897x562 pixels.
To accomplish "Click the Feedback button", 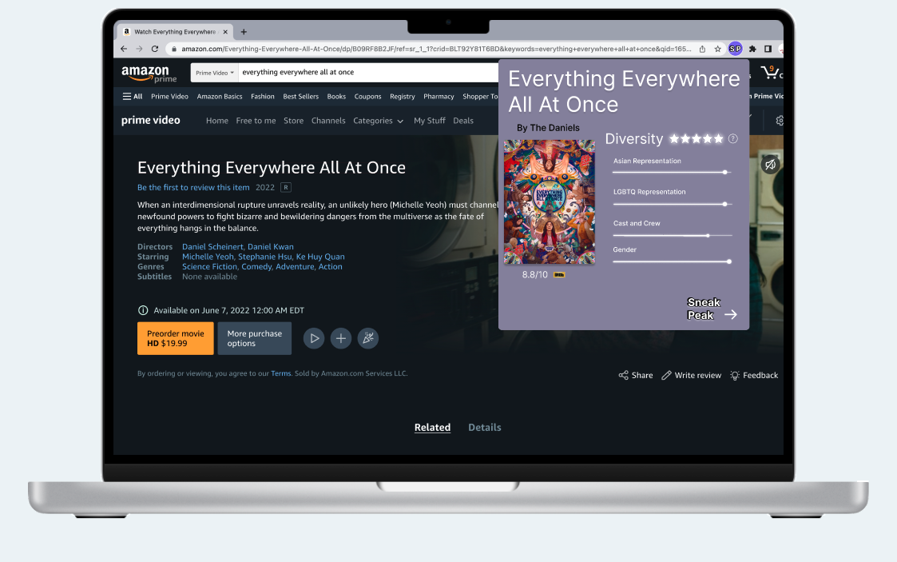I will click(754, 376).
